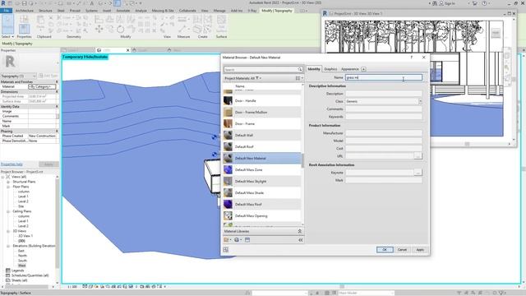Click the Modify select arrow tool
This screenshot has width=526, height=296.
(7, 25)
